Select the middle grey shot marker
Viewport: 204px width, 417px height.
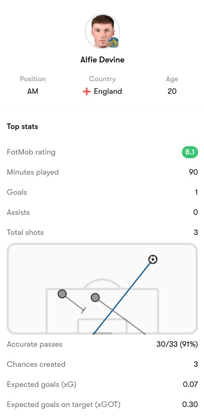[x=95, y=297]
